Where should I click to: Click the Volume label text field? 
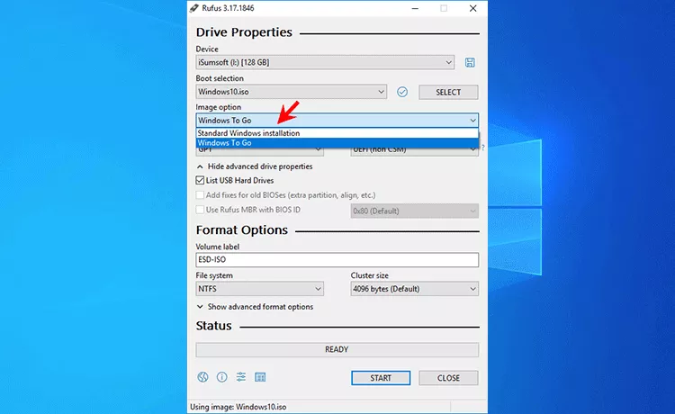[x=337, y=259]
